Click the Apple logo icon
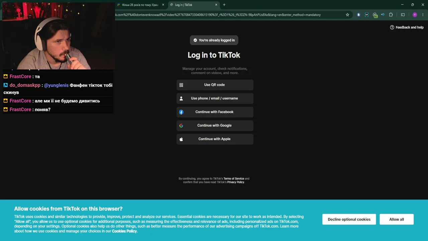The image size is (428, 241). pos(181,139)
